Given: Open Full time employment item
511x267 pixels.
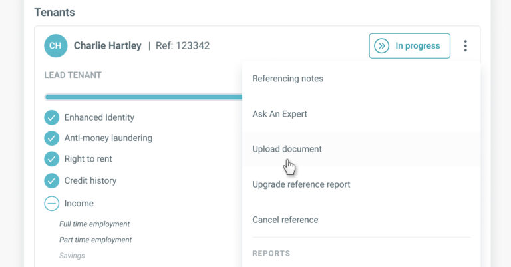Looking at the screenshot, I should [x=94, y=224].
